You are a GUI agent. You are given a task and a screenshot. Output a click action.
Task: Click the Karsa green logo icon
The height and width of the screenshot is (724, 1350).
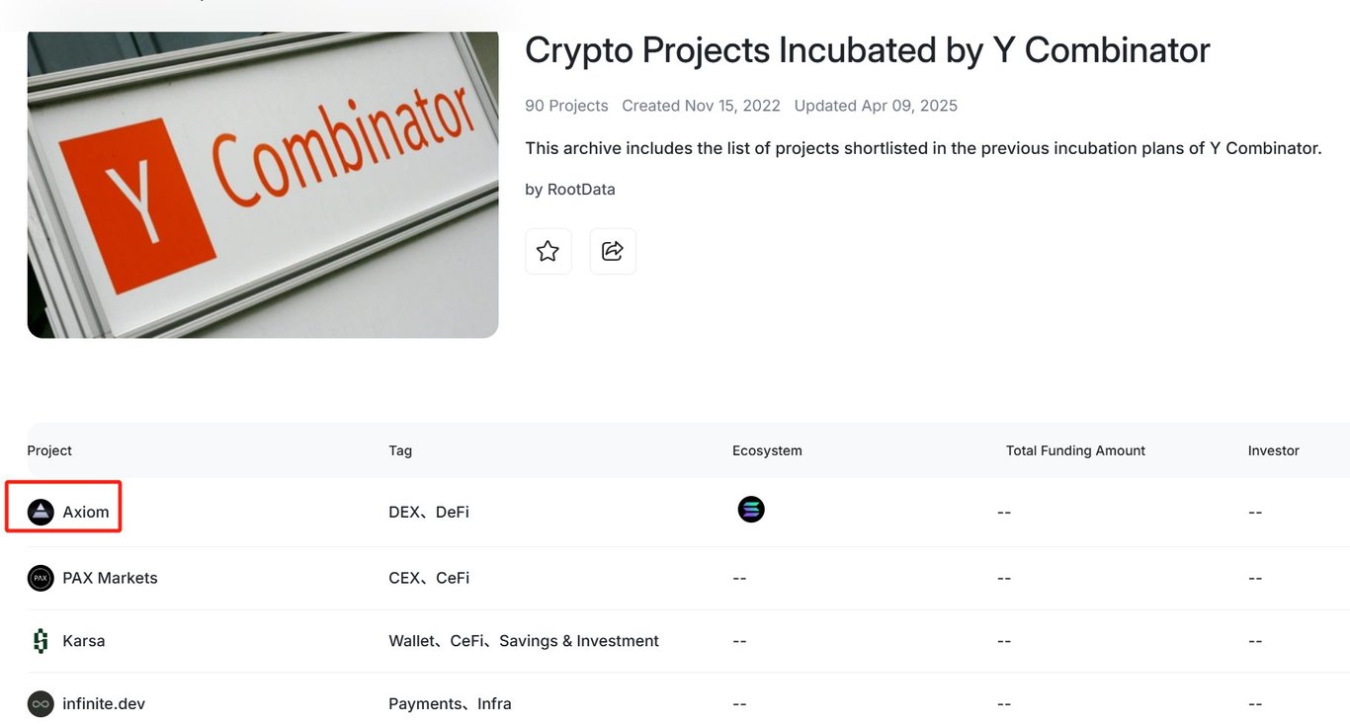tap(41, 641)
